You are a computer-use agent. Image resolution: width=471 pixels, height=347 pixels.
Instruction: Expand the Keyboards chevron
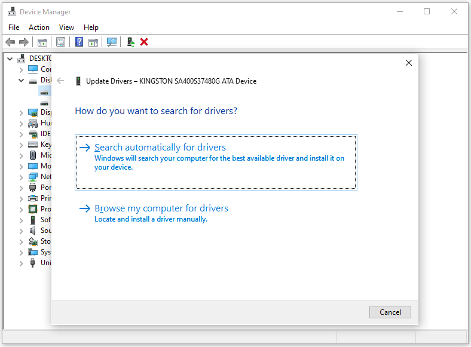click(21, 145)
